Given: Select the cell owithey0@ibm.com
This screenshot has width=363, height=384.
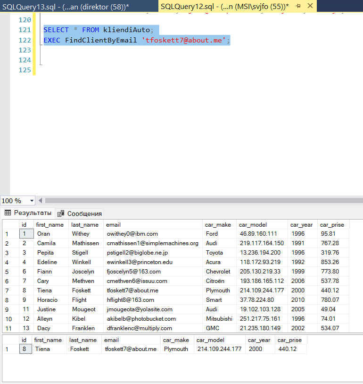Looking at the screenshot, I should (x=153, y=234).
